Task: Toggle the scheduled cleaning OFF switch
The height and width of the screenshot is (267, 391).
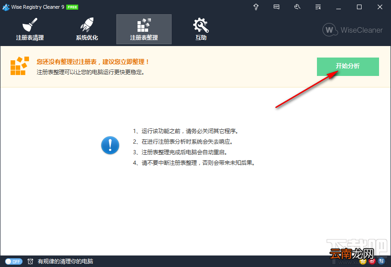Action: click(14, 261)
